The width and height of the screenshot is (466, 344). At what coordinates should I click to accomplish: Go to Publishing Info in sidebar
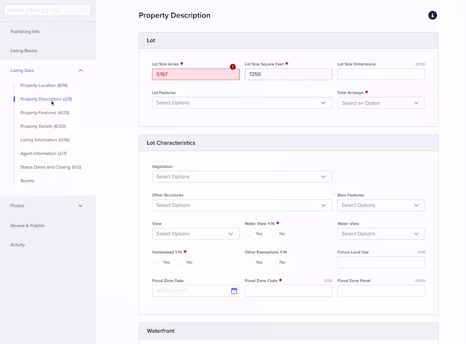(x=25, y=31)
